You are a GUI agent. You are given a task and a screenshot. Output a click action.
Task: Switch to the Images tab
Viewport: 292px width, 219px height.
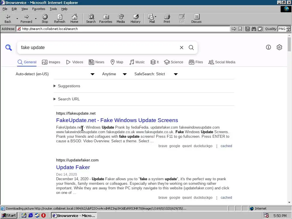click(51, 62)
